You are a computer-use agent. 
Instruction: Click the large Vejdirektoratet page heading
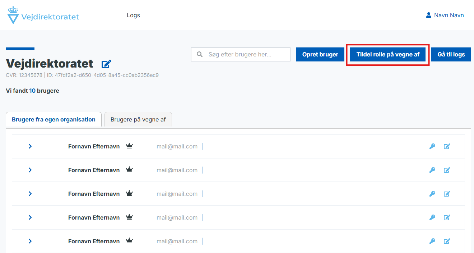50,64
